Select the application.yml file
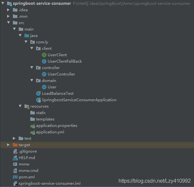 (x=50, y=132)
